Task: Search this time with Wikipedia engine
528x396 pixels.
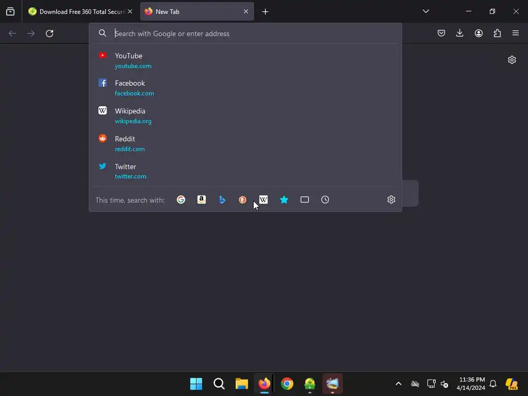Action: coord(263,200)
